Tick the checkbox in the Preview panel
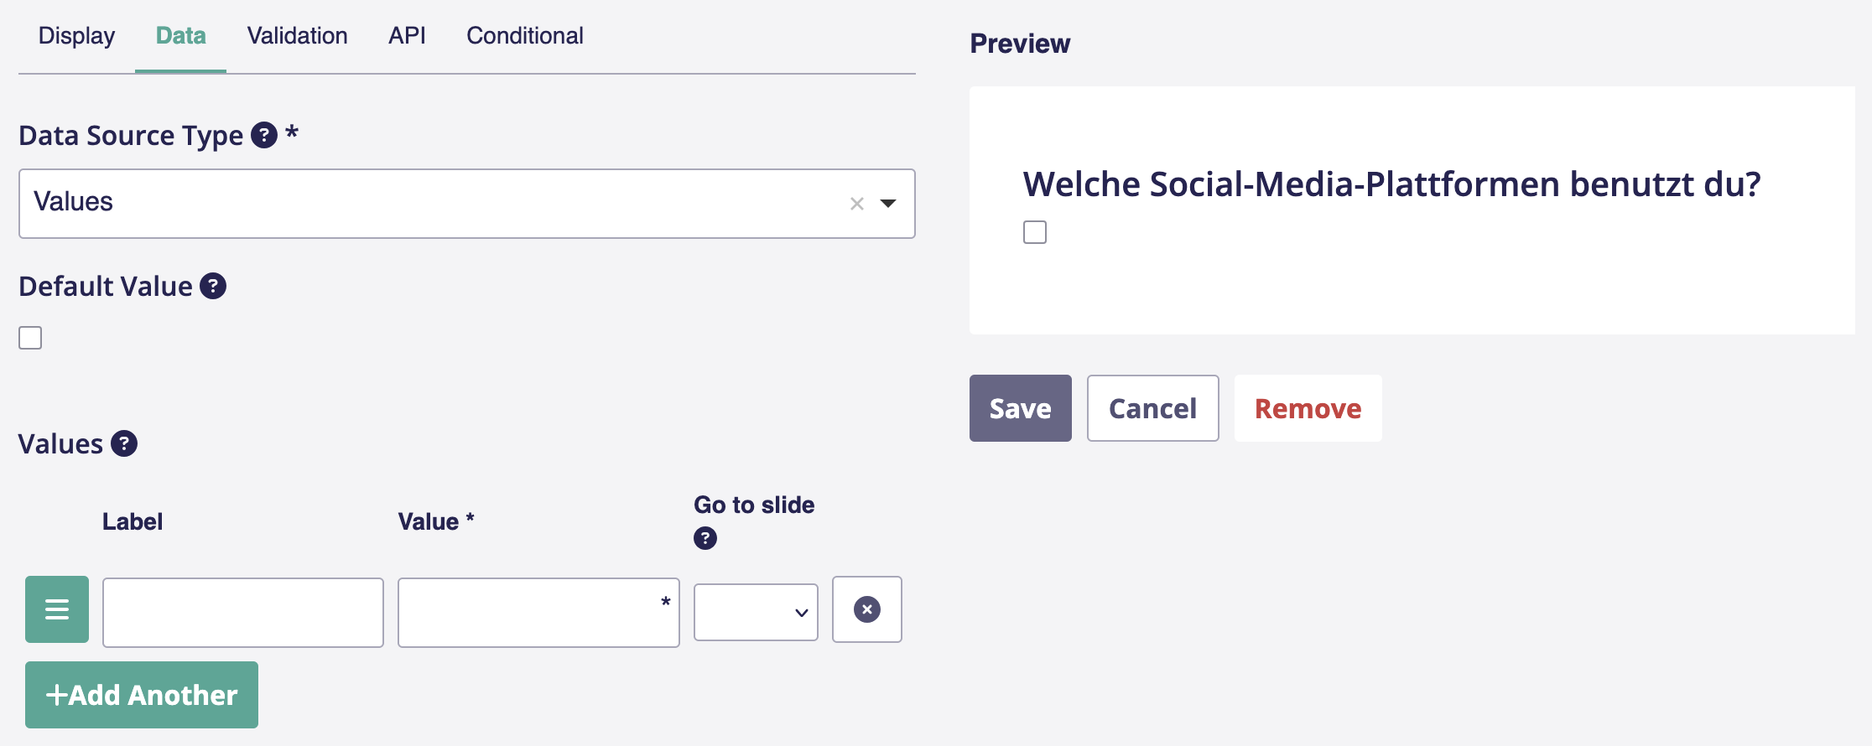 1035,232
